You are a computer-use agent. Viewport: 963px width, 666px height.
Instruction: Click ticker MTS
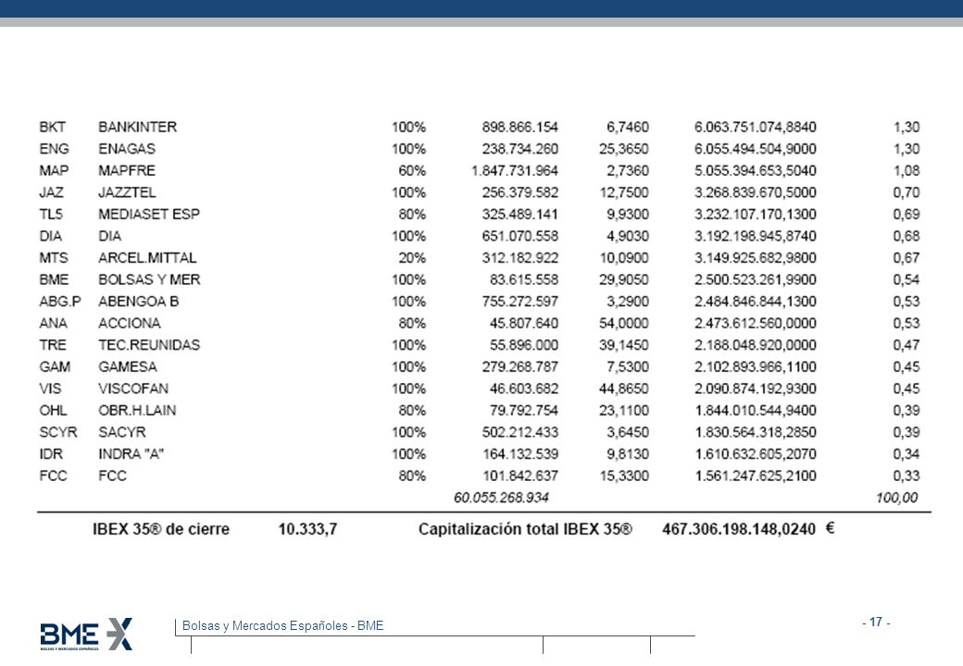point(54,257)
